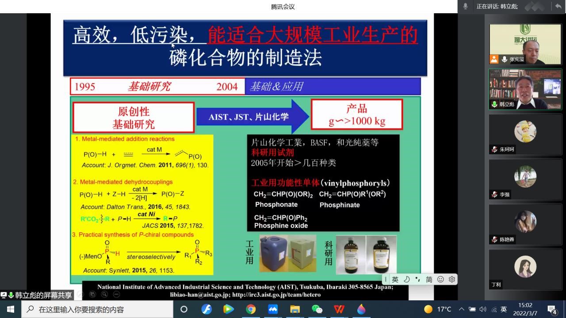Click 朱珂珂's participant avatar
This screenshot has height=318, width=566.
(x=525, y=131)
